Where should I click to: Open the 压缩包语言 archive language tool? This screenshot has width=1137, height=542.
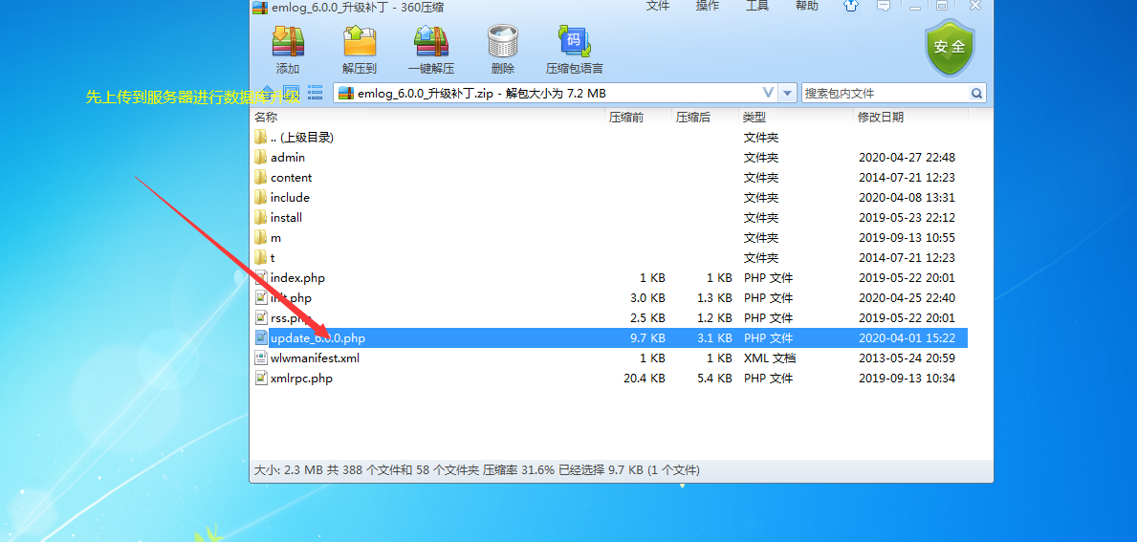[574, 49]
